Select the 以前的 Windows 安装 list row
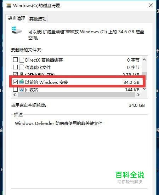This screenshot has width=159, height=195. tap(77, 82)
